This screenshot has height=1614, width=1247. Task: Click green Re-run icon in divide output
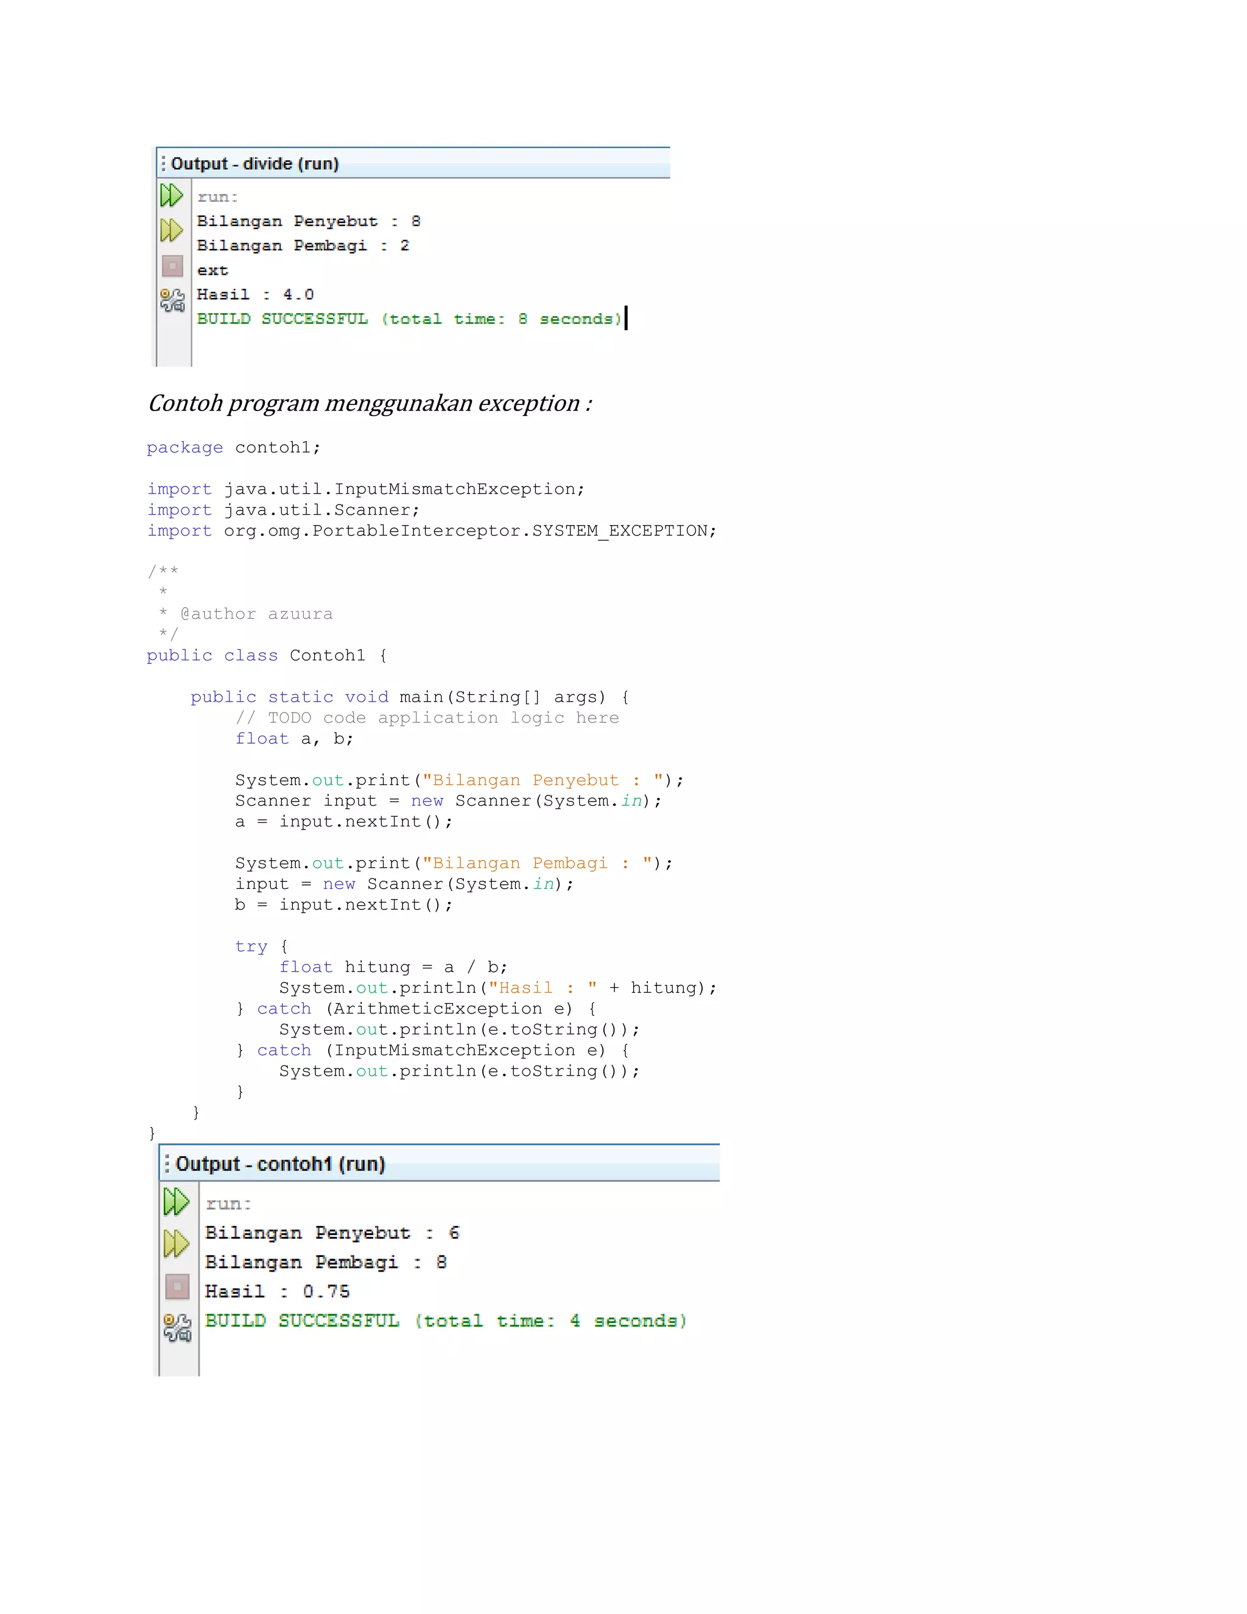pyautogui.click(x=171, y=195)
